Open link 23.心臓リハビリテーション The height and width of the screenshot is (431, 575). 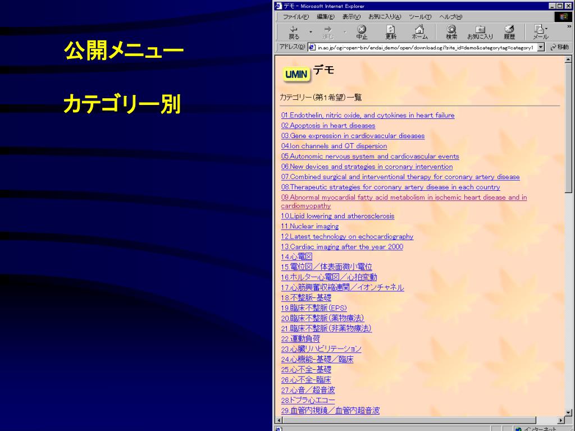(321, 349)
